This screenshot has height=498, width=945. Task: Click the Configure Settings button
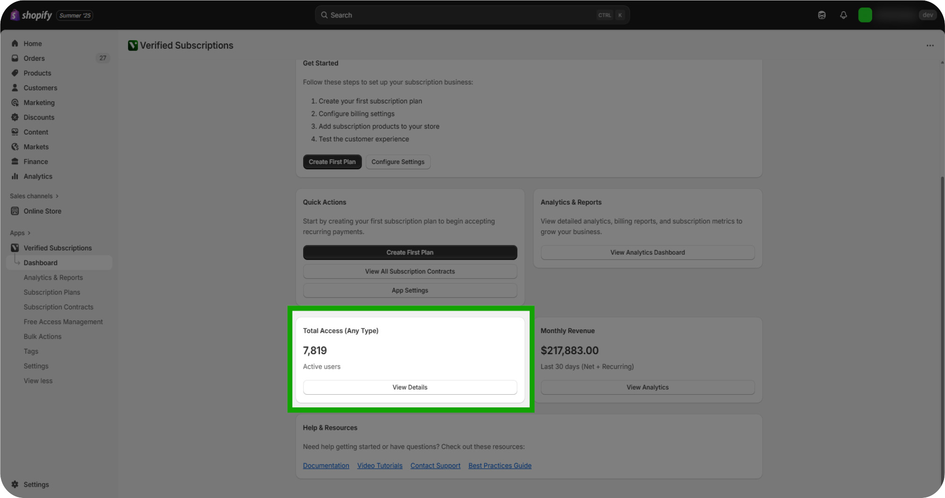[398, 162]
